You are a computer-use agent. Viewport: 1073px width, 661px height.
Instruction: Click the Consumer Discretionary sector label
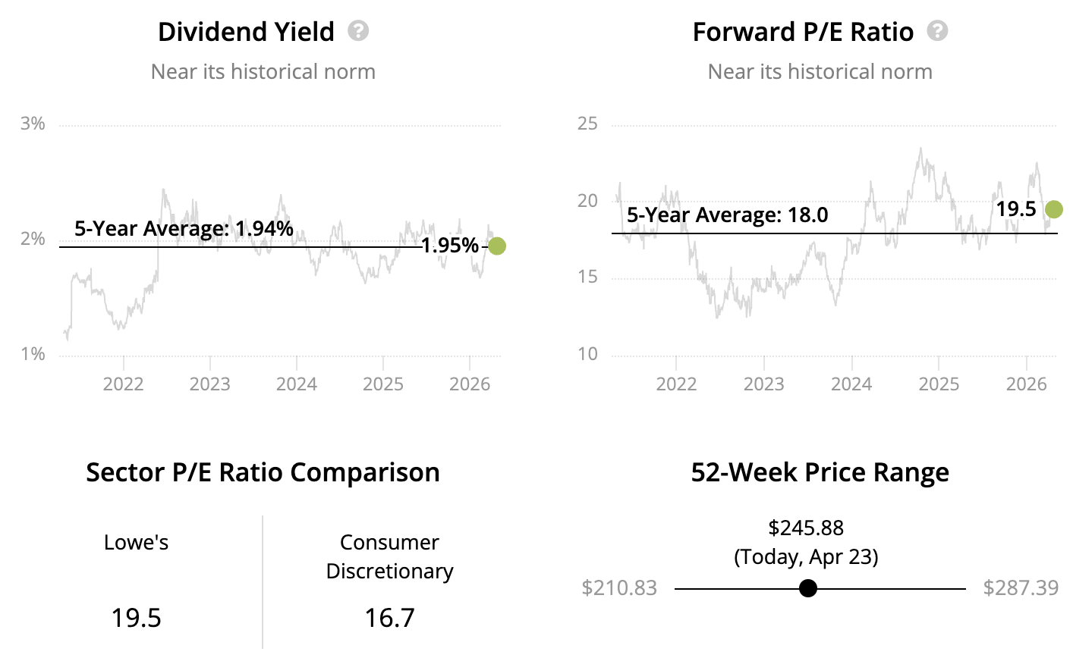389,556
